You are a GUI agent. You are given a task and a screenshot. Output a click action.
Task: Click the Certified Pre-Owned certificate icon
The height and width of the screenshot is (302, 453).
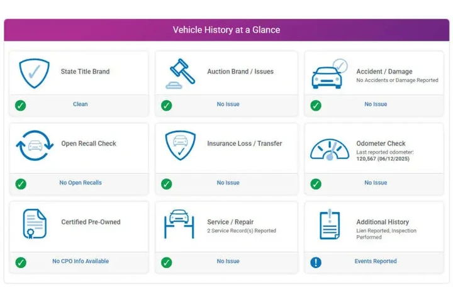point(35,224)
